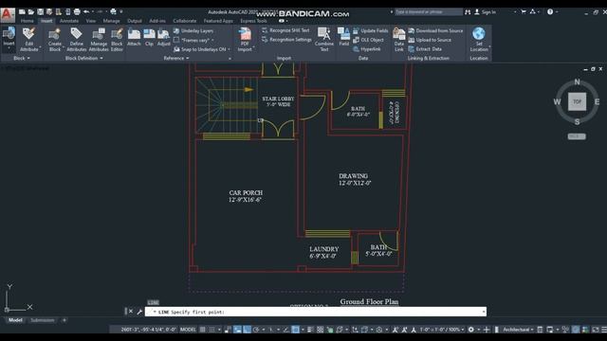Click the command line input field
607x341 pixels.
[316, 312]
